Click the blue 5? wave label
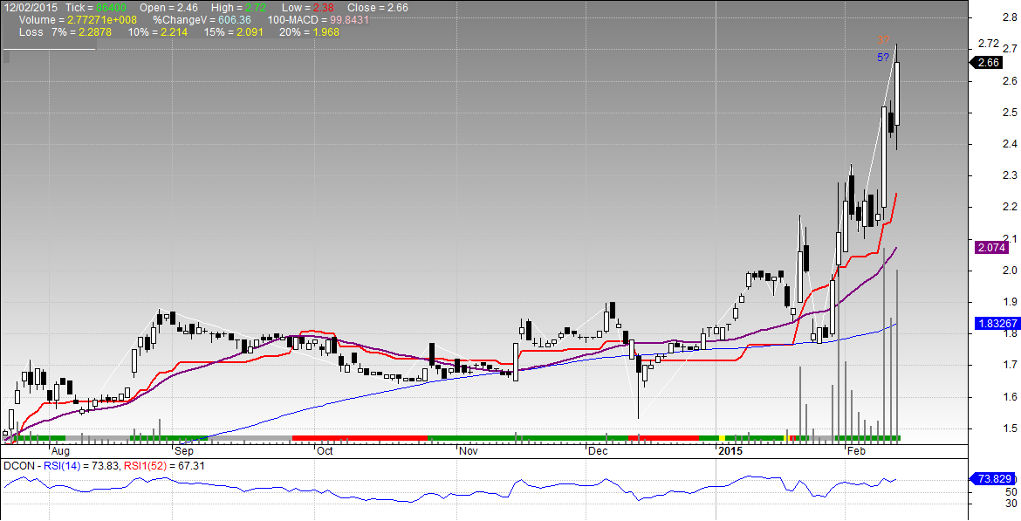Screen dimensions: 1021x521 pos(883,58)
